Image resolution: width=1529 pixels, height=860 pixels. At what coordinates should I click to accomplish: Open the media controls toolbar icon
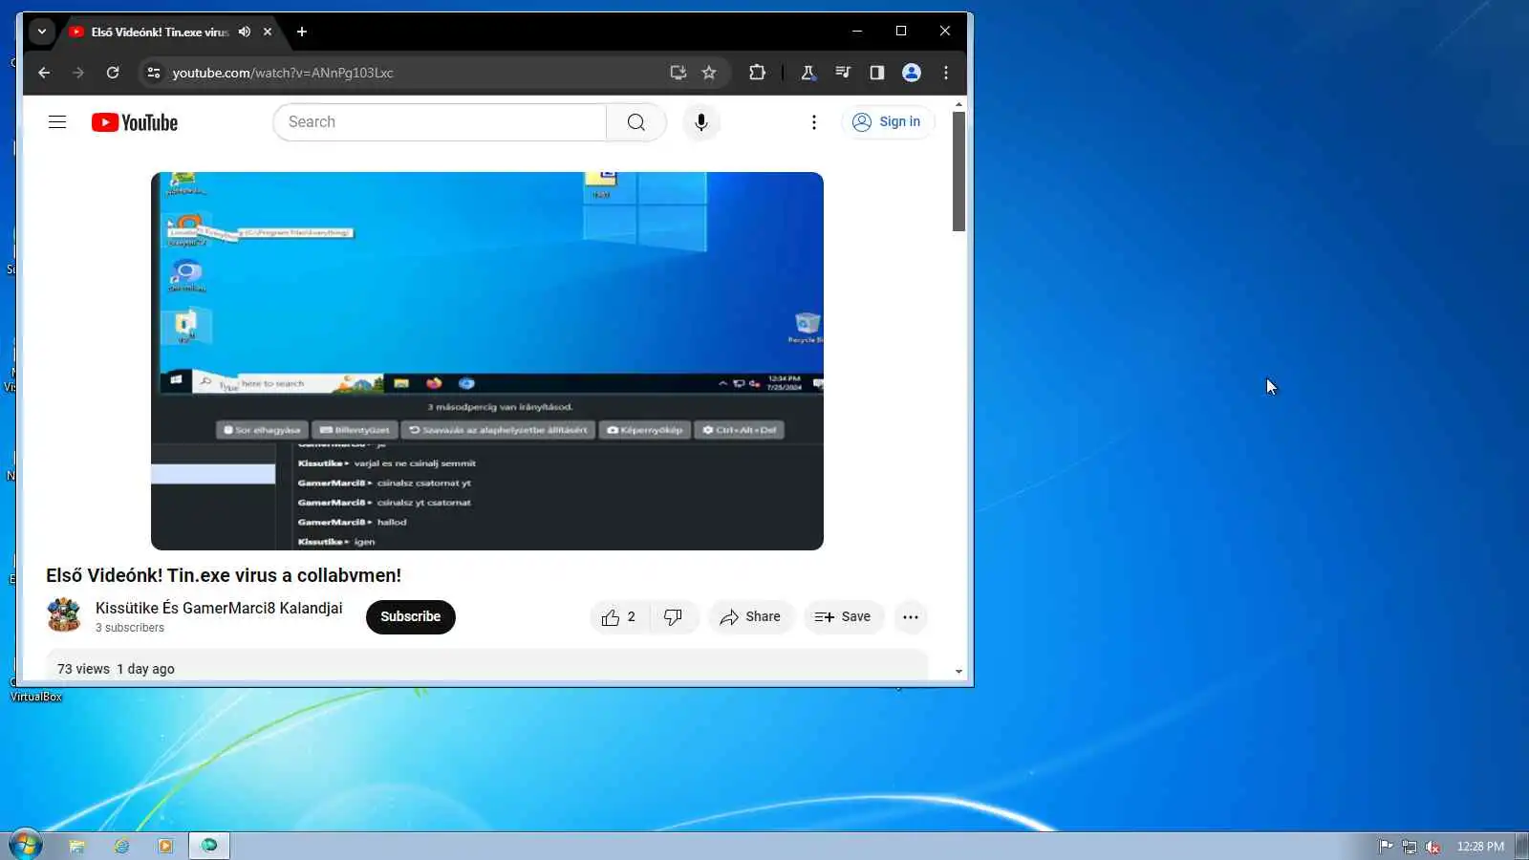[x=843, y=73]
